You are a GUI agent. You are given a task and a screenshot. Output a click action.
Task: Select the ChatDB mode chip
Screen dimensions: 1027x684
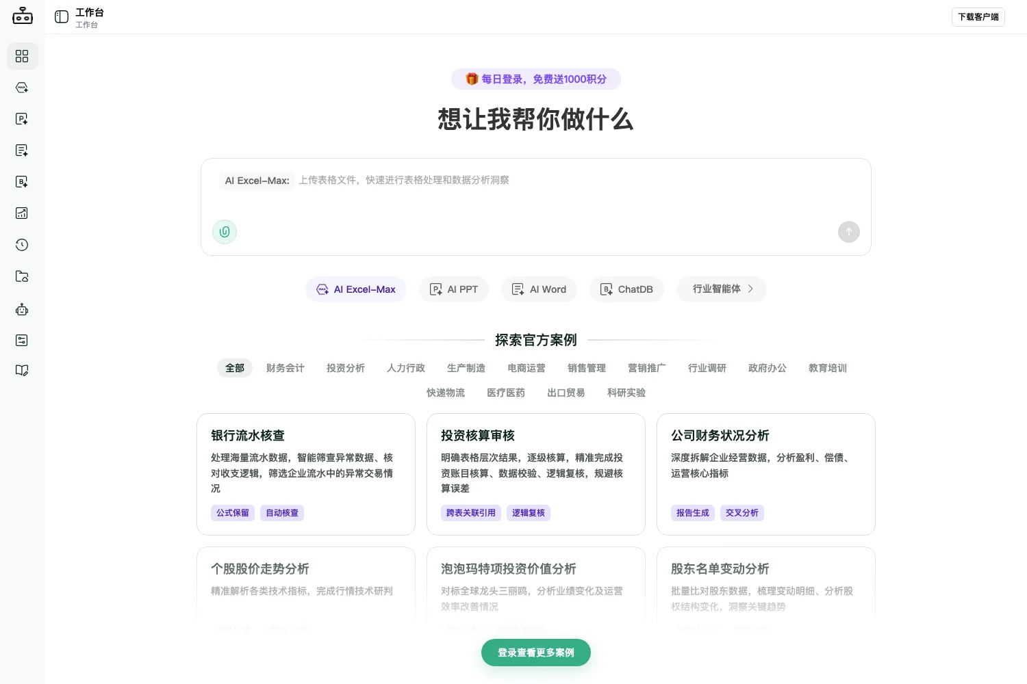click(x=626, y=289)
